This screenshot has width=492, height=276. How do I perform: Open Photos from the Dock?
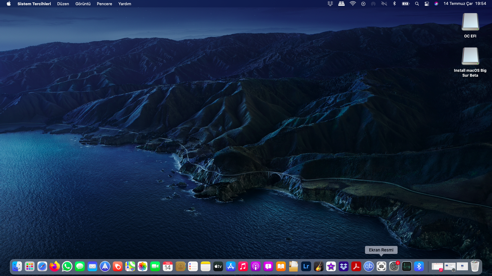click(143, 266)
